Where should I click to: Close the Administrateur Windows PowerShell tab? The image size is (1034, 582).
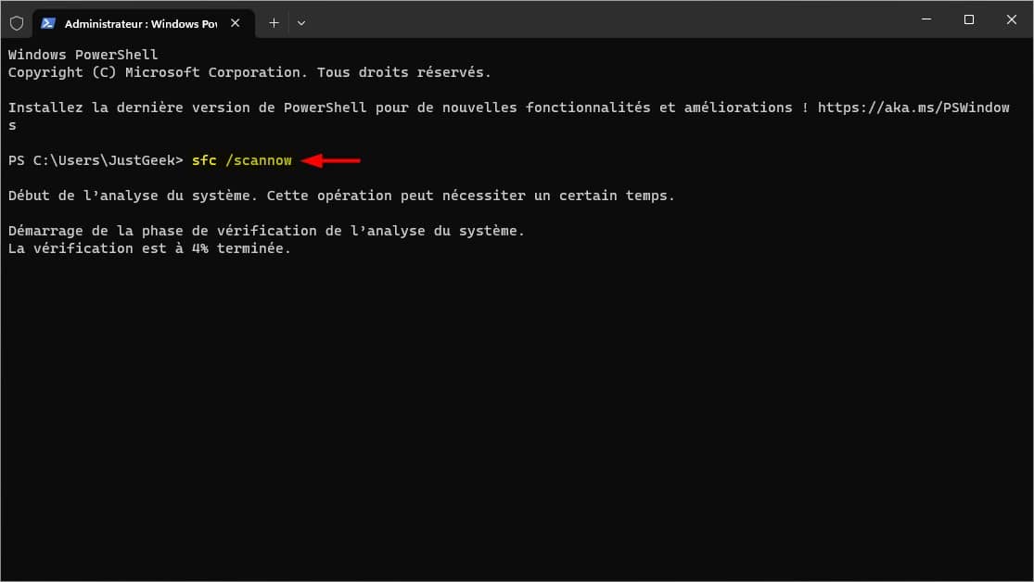(236, 23)
